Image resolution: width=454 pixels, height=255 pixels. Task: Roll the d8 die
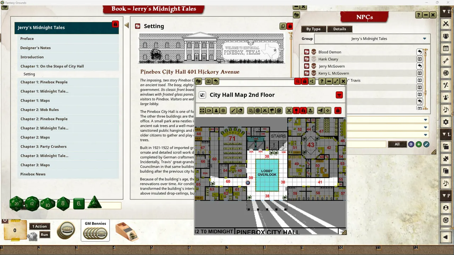[x=63, y=203]
